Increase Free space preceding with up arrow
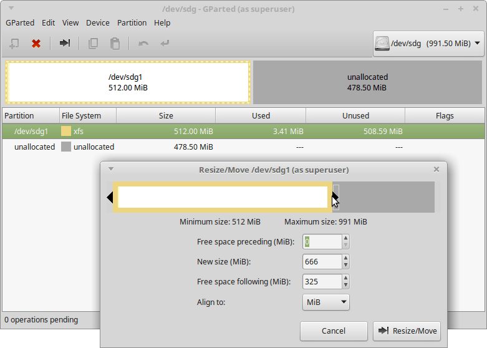This screenshot has height=348, width=487. coord(345,238)
